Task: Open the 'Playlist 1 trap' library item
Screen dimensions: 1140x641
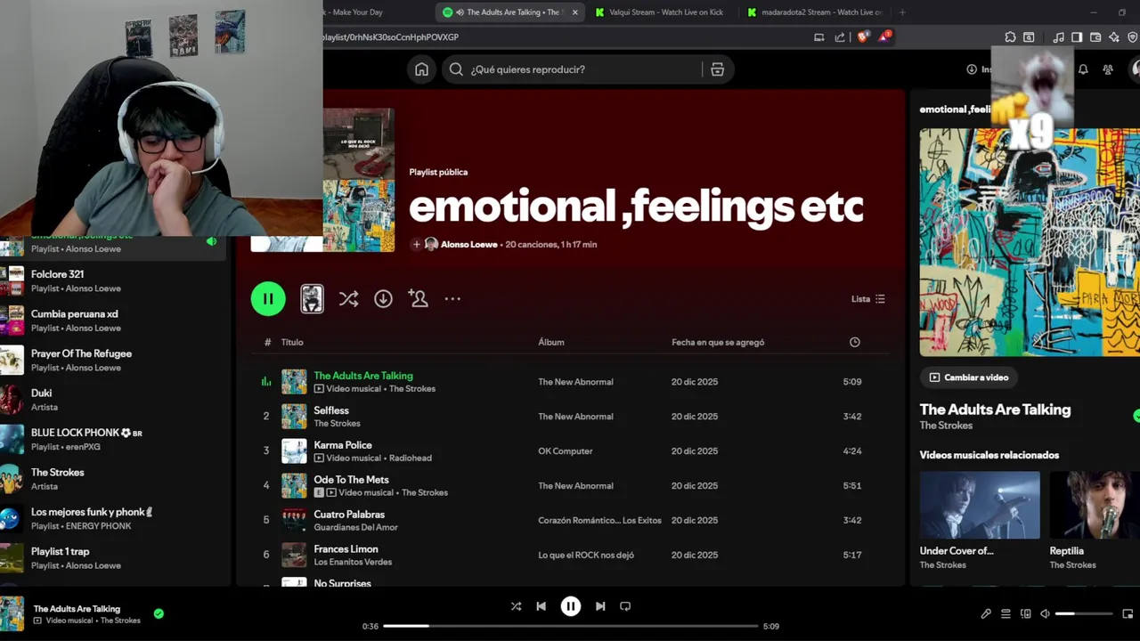Action: (114, 557)
